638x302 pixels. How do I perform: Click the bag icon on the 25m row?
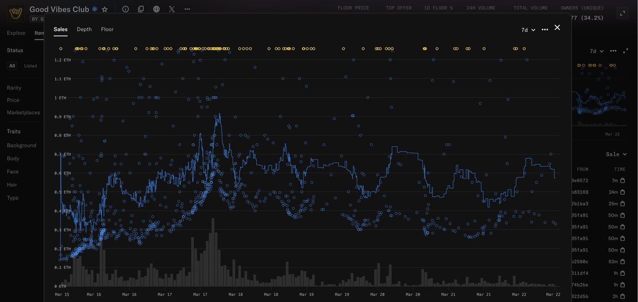point(622,204)
